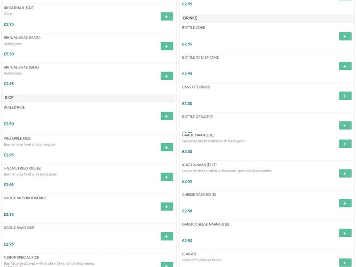Add Bottle Coke to order
The height and width of the screenshot is (267, 356).
tap(345, 36)
